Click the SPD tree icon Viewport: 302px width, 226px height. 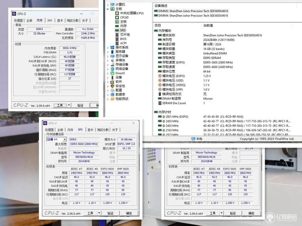click(x=117, y=30)
